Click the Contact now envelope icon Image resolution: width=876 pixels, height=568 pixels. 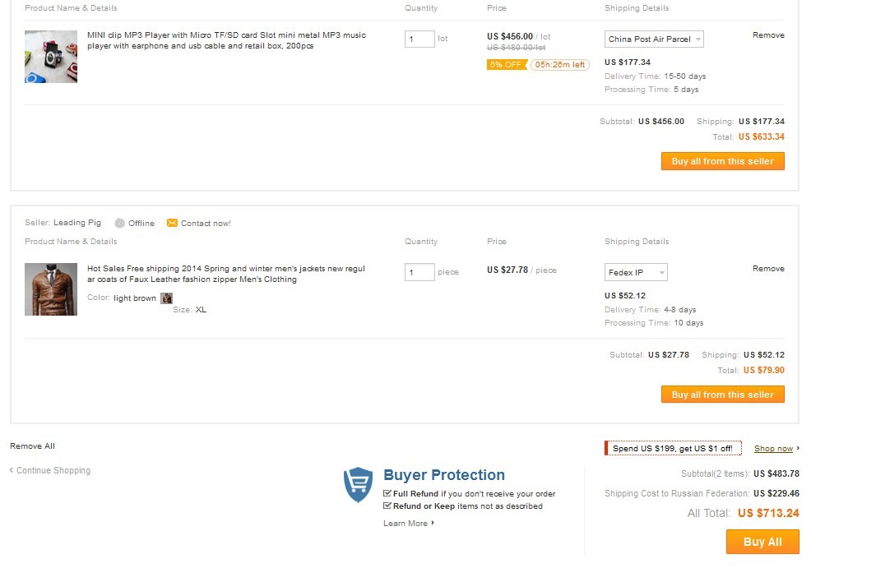pyautogui.click(x=172, y=223)
